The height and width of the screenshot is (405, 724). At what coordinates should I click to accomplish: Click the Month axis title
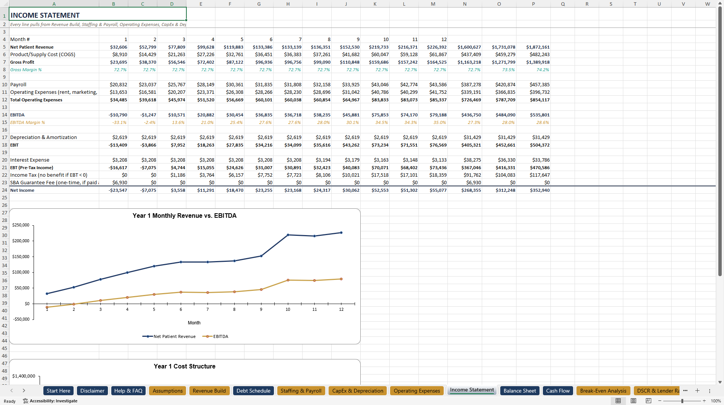[x=194, y=323]
